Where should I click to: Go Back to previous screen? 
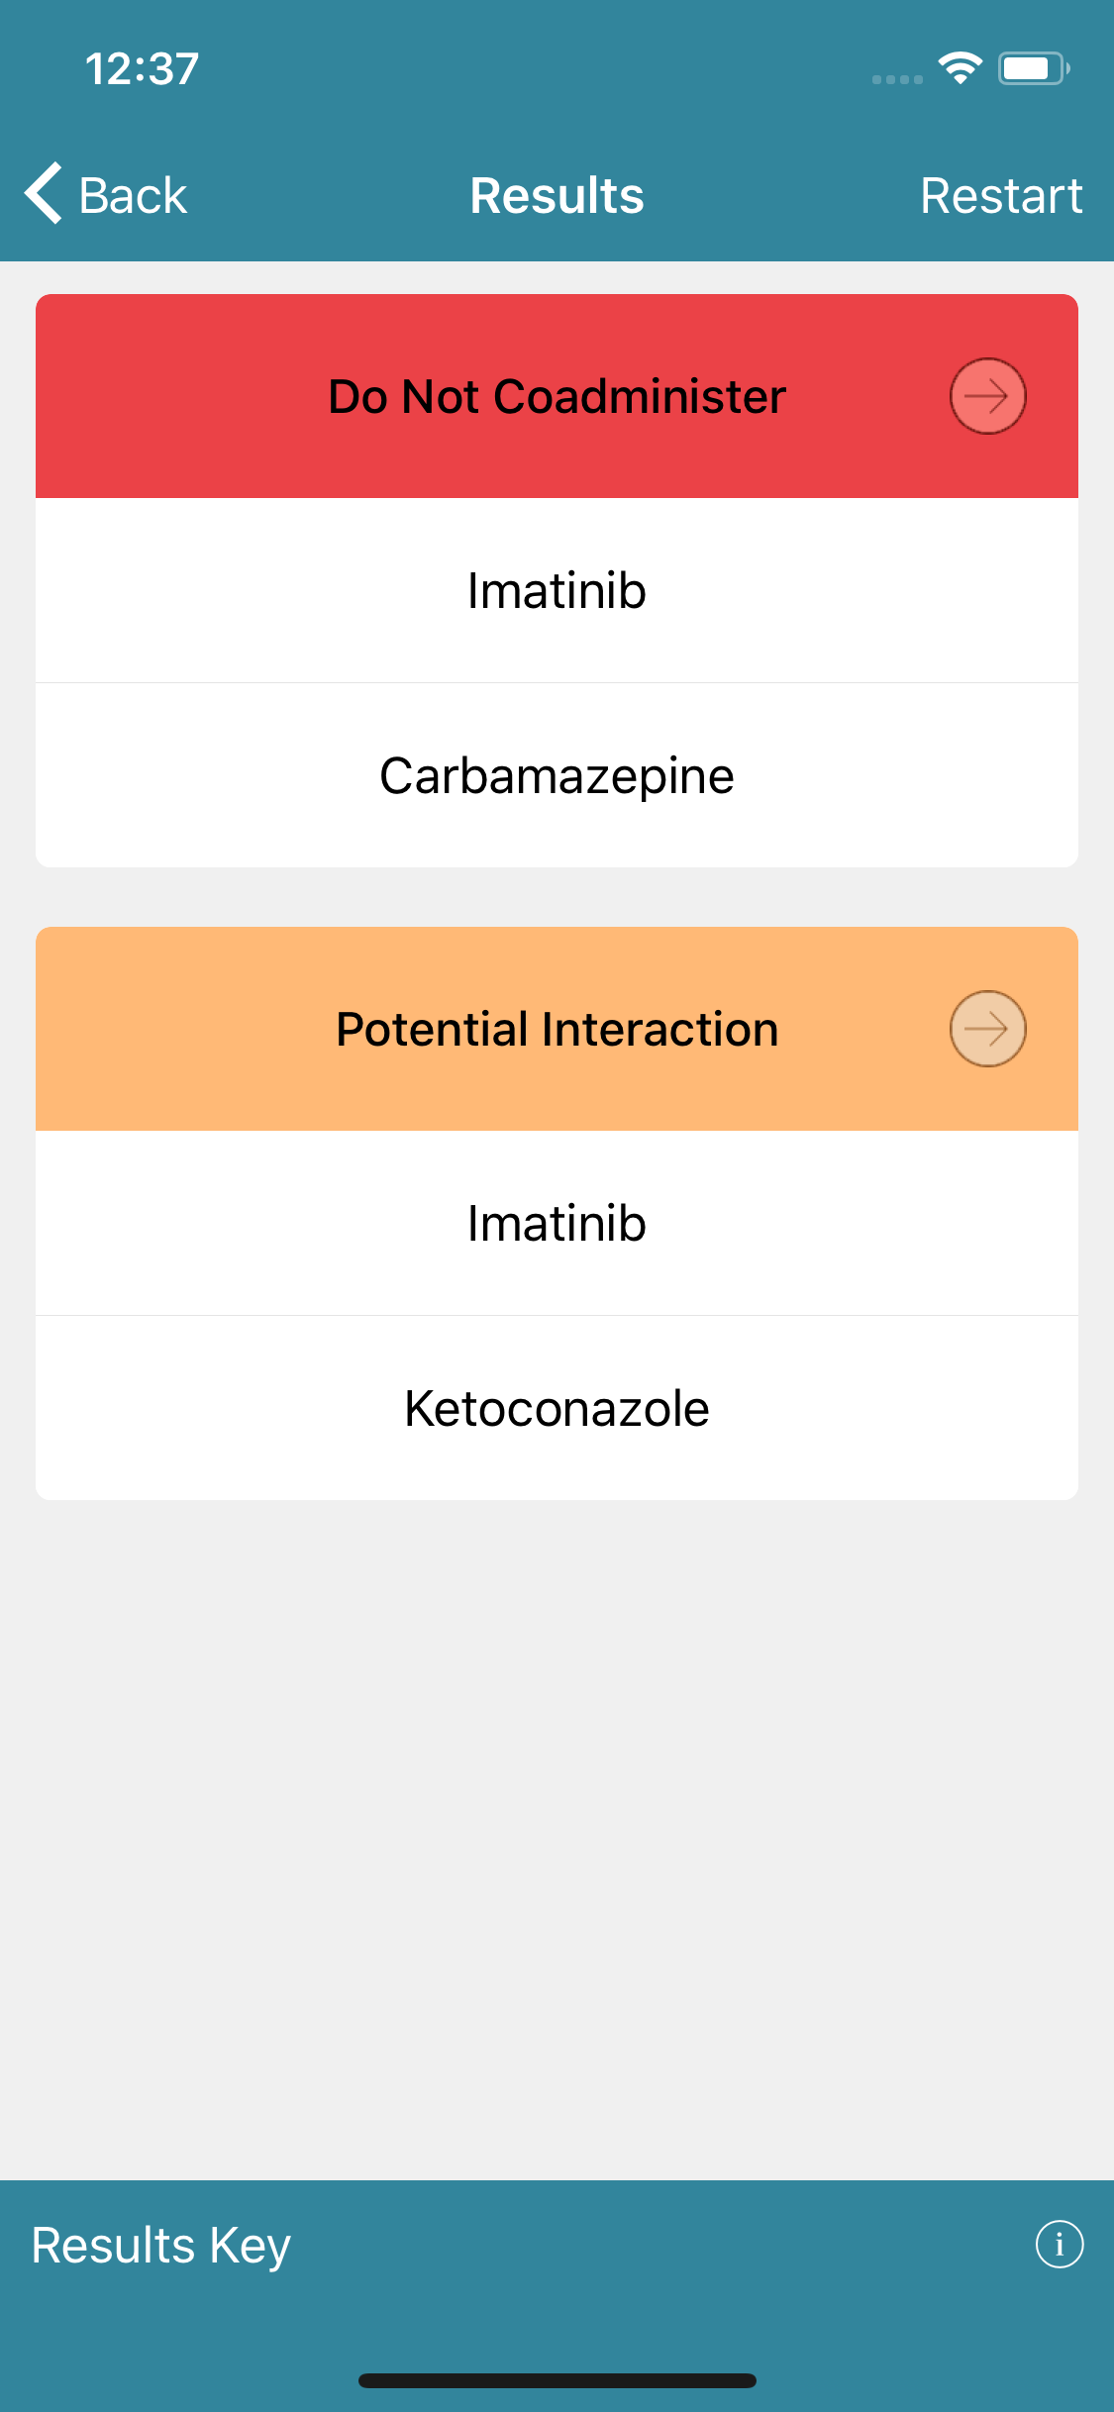[106, 194]
